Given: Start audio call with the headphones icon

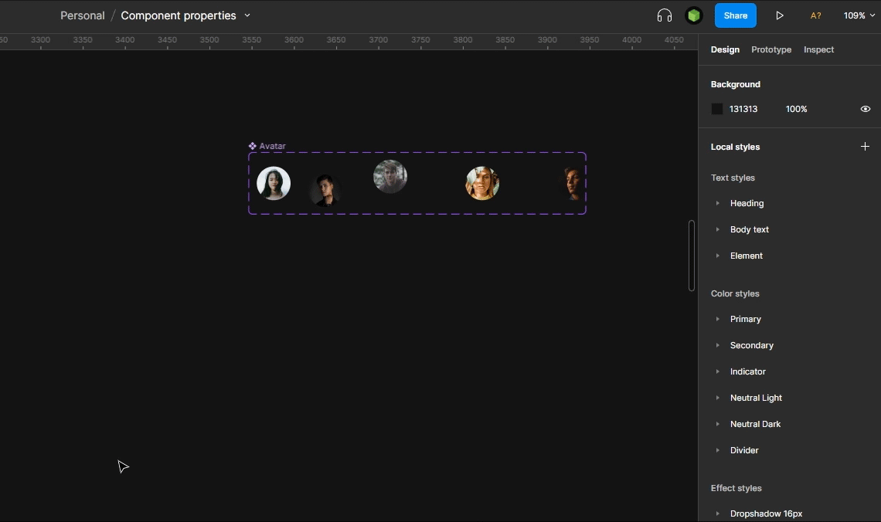Looking at the screenshot, I should [x=664, y=15].
